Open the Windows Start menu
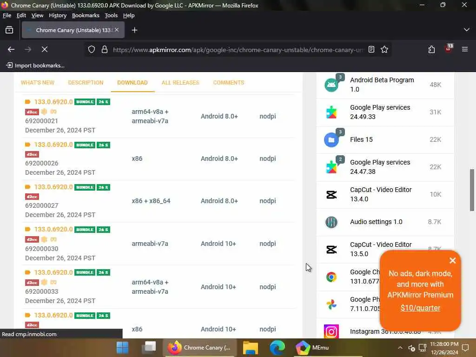 click(123, 348)
